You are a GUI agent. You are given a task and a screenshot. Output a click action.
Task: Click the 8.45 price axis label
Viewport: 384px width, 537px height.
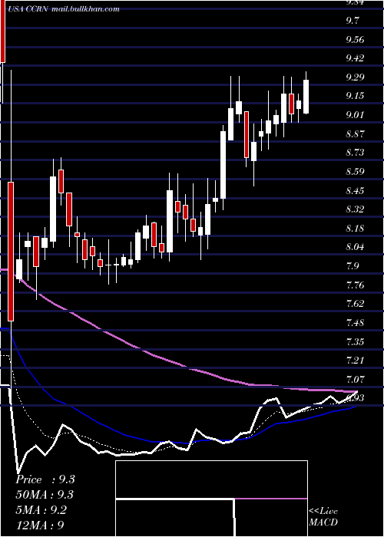pos(355,190)
